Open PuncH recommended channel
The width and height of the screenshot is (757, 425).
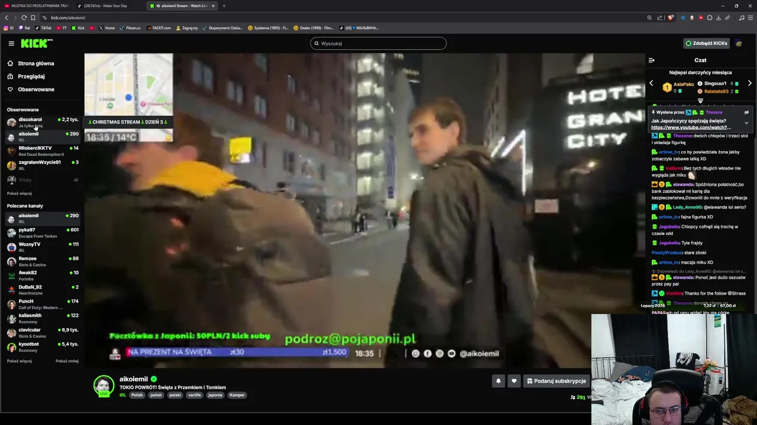[41, 304]
